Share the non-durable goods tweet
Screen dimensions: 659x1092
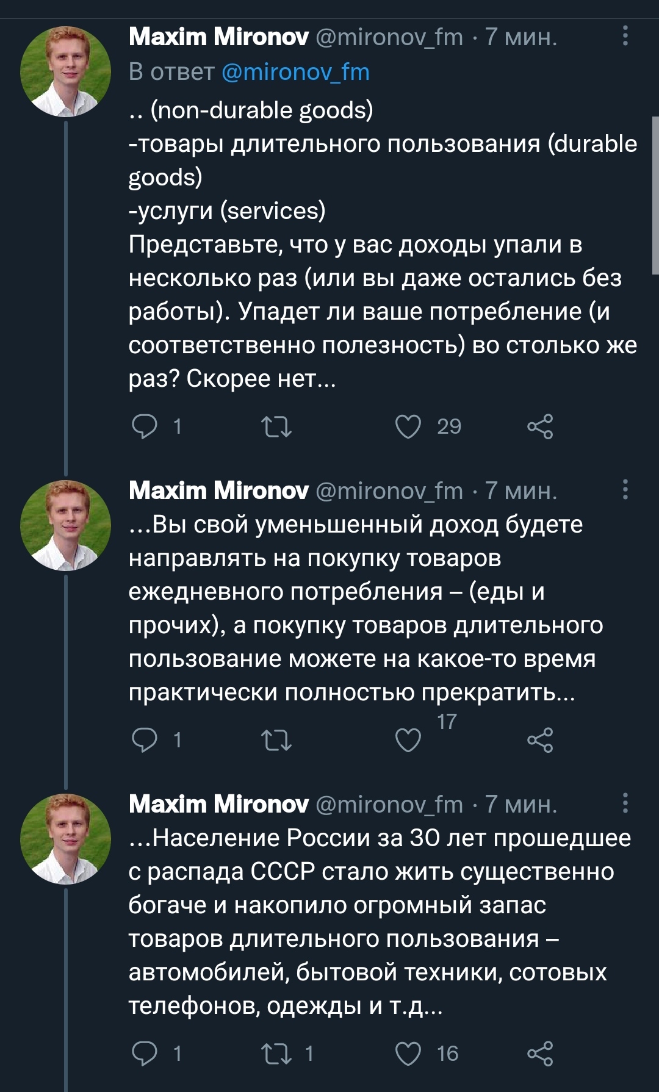tap(540, 426)
